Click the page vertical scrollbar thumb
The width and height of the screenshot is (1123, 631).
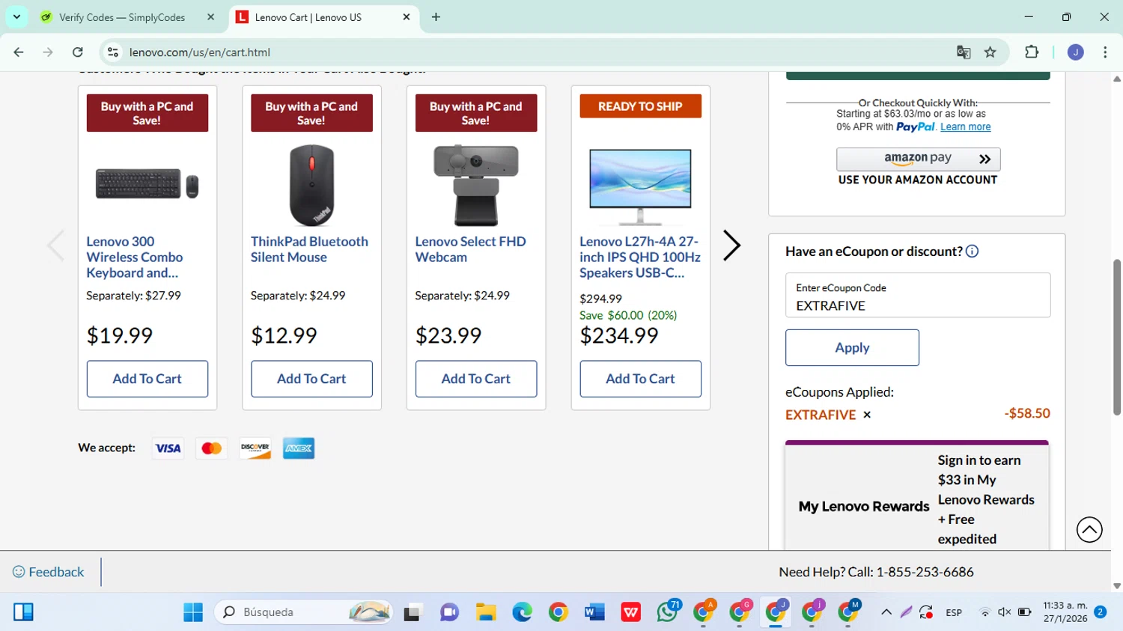point(1117,337)
